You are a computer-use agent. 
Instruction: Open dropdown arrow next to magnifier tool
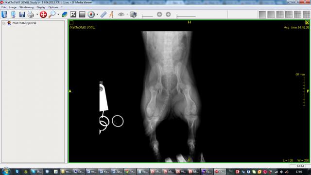(x=58, y=15)
